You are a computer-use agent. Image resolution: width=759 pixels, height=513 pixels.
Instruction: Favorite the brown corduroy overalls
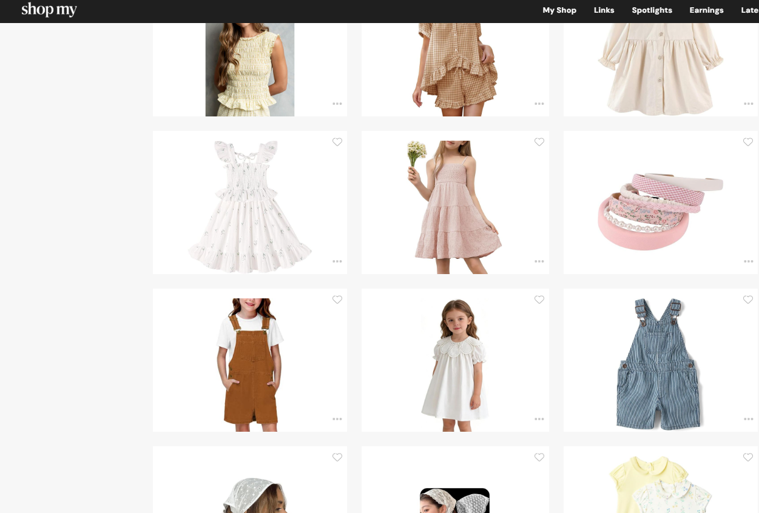(337, 300)
